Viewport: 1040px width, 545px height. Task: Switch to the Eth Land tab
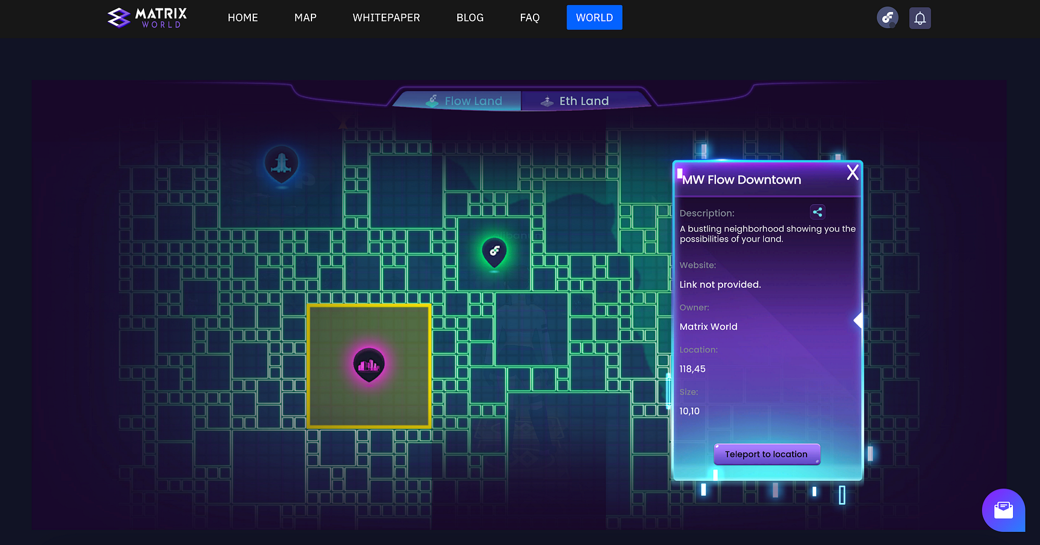pos(575,101)
